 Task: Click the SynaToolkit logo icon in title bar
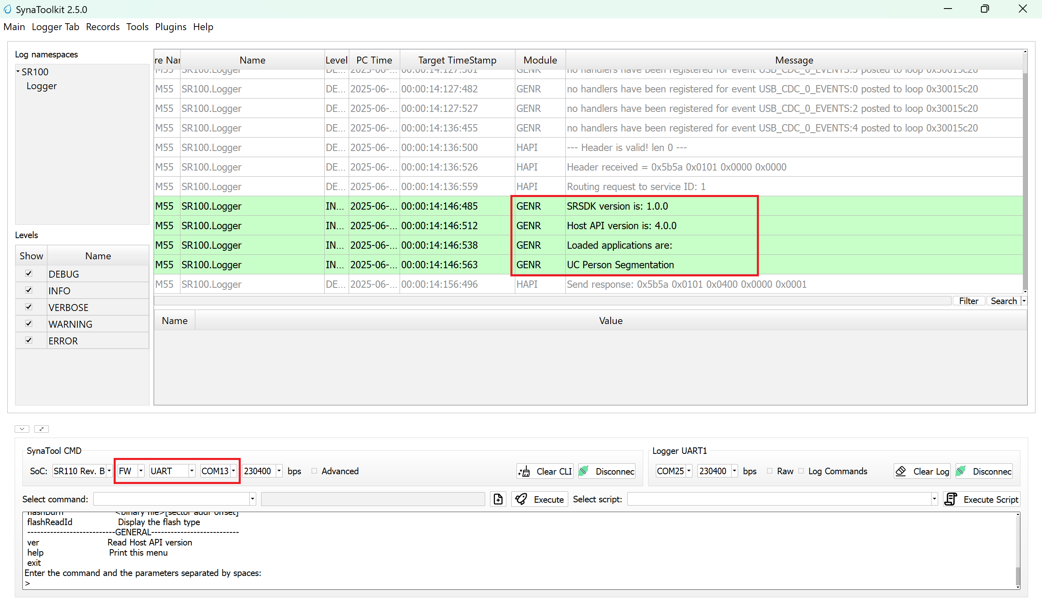click(7, 9)
